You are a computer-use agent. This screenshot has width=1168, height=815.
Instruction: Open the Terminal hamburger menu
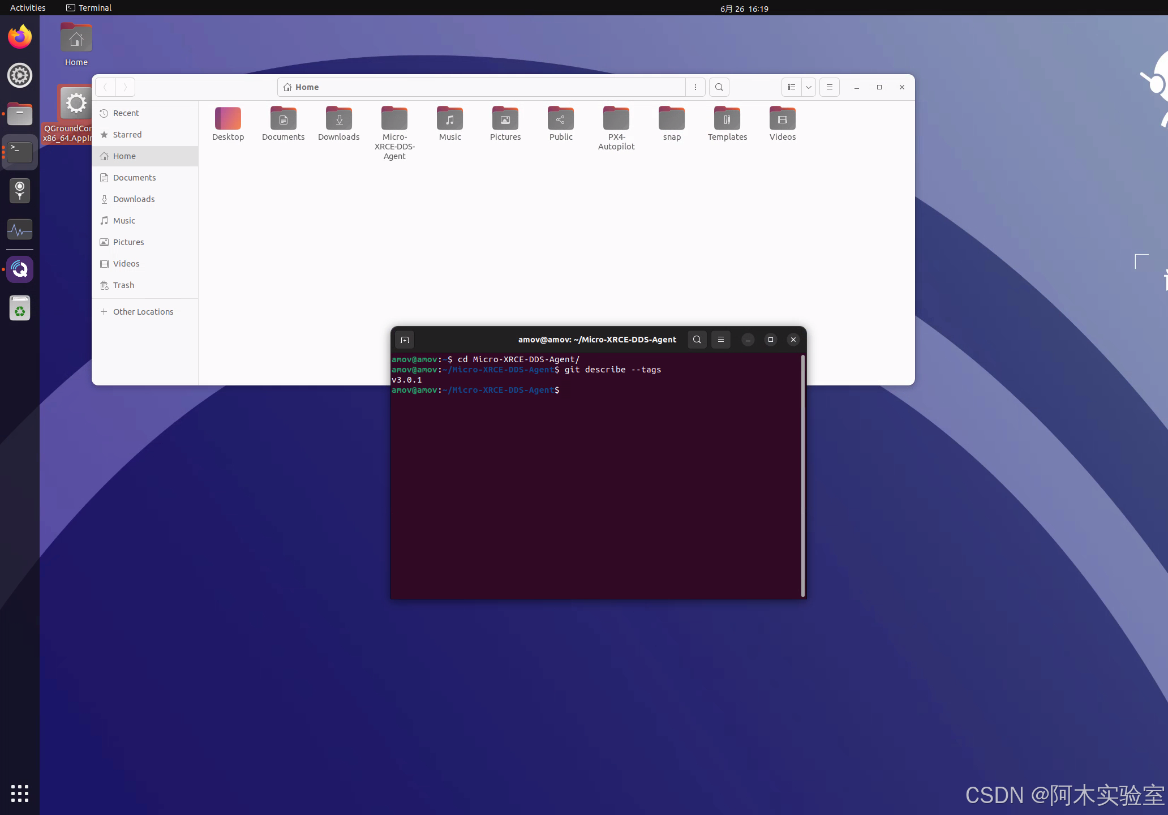(721, 340)
